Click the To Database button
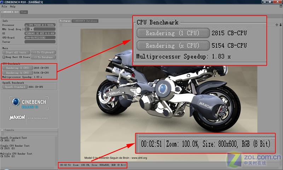Image resolution: width=283 pixels, height=170 pixels. (43, 57)
